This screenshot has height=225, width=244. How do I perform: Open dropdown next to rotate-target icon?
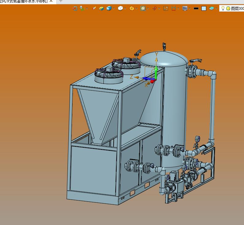[x=159, y=9]
